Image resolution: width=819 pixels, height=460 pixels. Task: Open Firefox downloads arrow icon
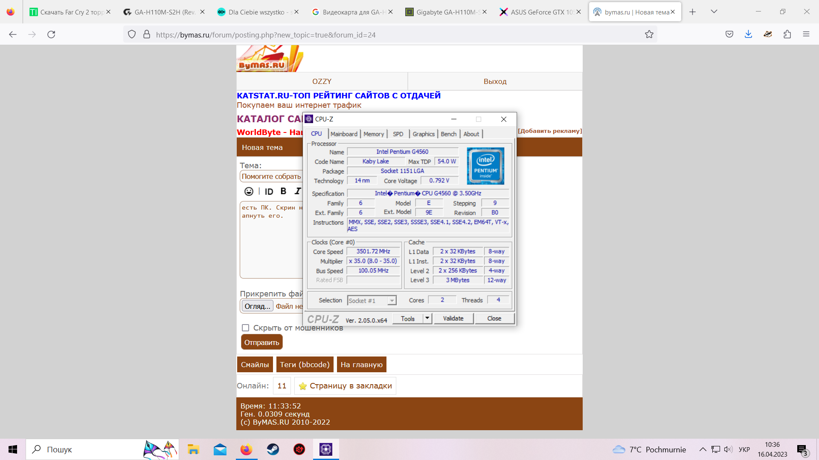748,34
